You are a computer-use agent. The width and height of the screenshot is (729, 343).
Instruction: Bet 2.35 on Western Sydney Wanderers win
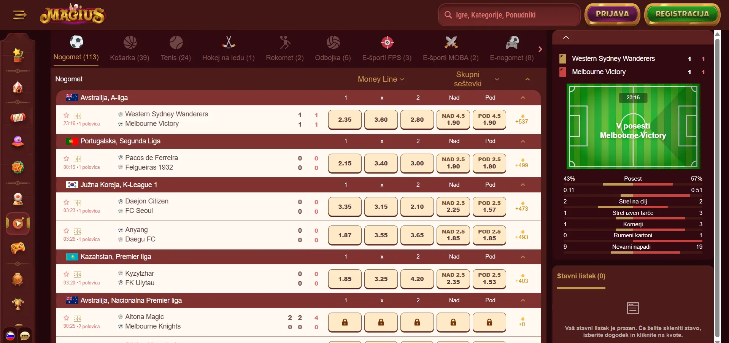tap(345, 119)
